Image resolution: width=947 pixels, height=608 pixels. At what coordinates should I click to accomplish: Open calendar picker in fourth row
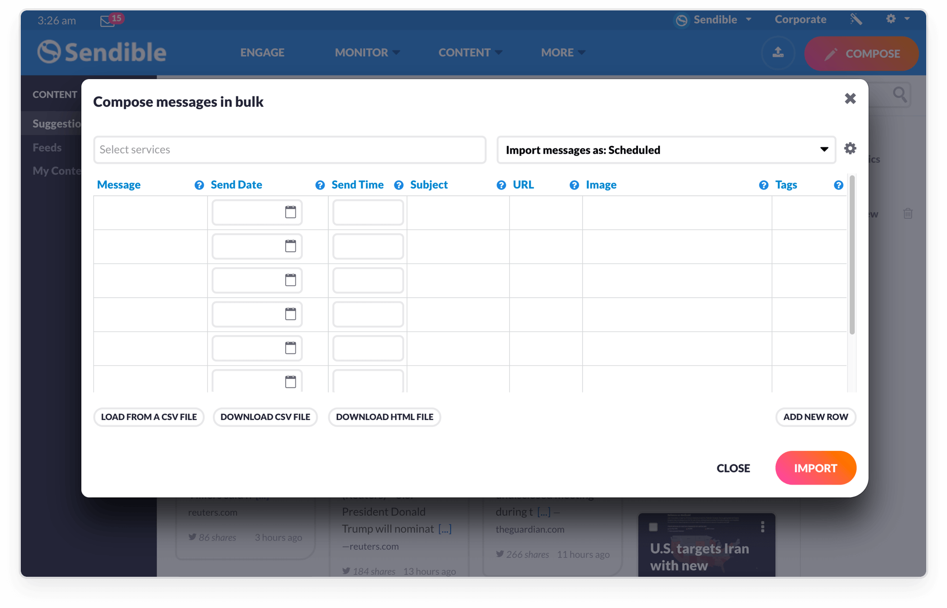290,314
